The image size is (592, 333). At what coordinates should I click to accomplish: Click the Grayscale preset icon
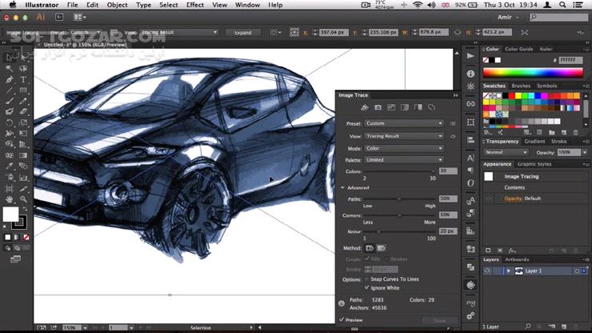point(405,108)
